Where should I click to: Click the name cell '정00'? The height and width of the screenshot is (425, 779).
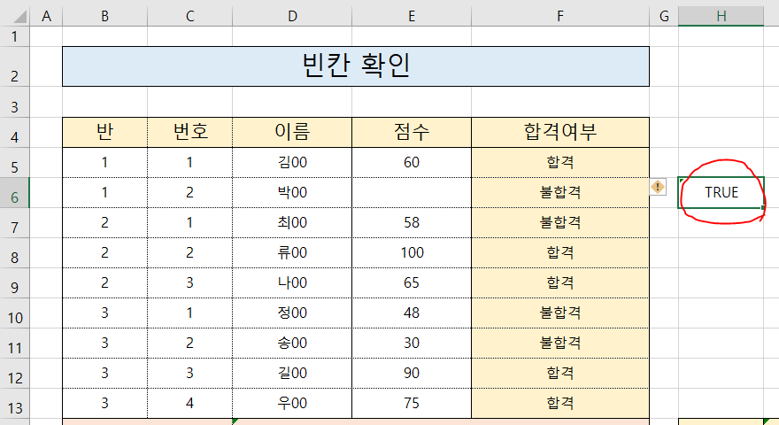point(292,313)
